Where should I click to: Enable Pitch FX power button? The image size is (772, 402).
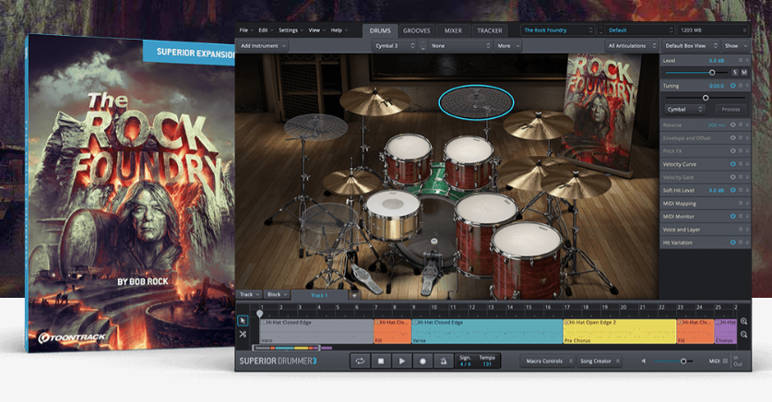(732, 151)
